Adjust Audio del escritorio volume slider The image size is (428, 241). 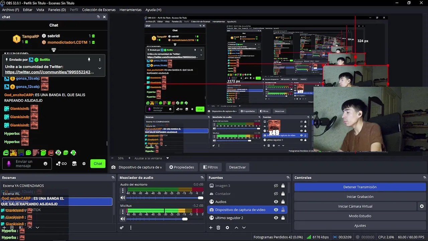coord(165,198)
